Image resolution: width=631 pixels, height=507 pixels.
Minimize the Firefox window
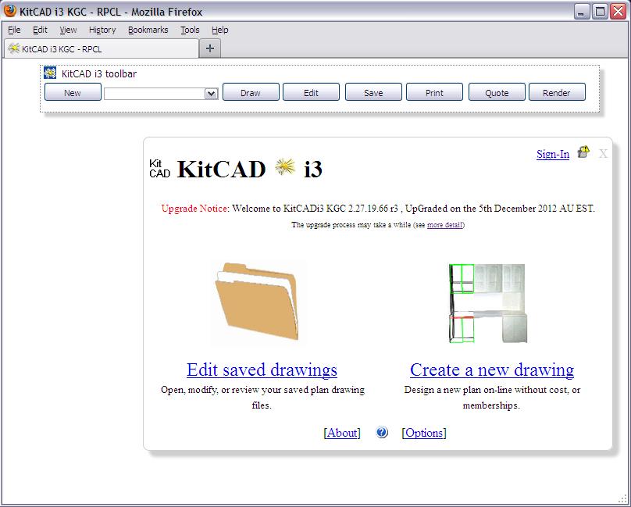tap(582, 12)
